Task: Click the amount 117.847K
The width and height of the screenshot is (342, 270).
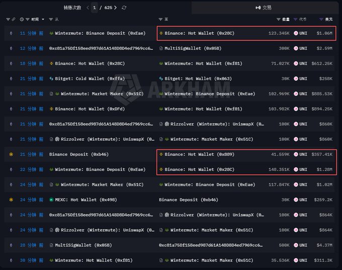Action: click(x=279, y=184)
